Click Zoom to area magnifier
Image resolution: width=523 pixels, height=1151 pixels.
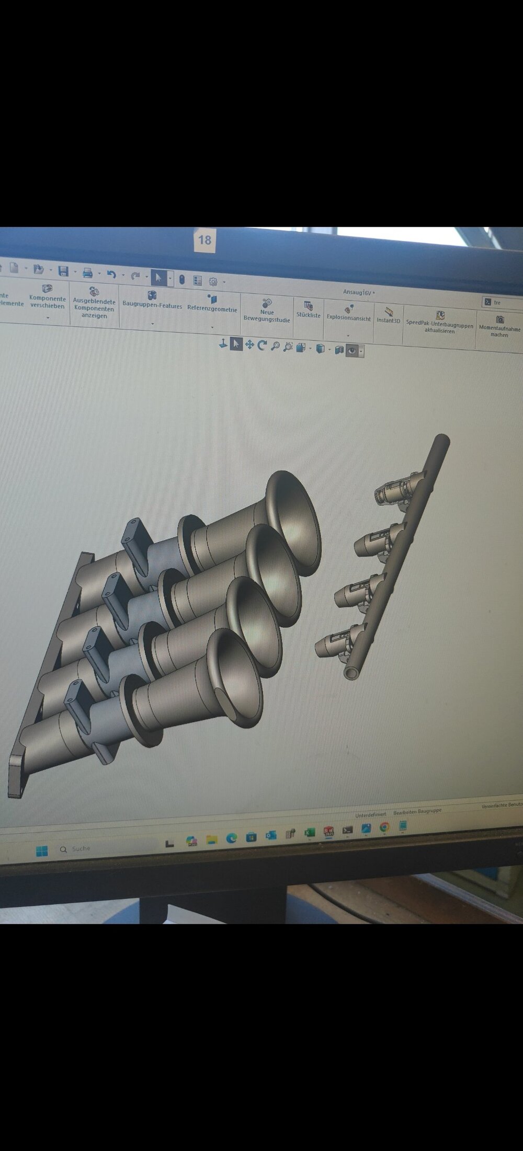point(288,347)
